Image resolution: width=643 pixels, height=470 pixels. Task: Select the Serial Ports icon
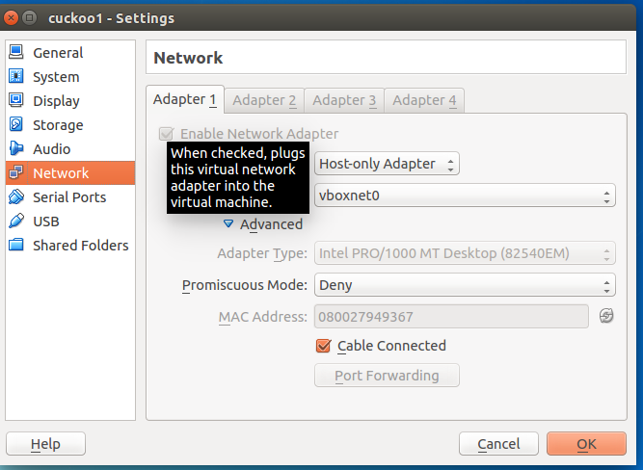coord(16,196)
